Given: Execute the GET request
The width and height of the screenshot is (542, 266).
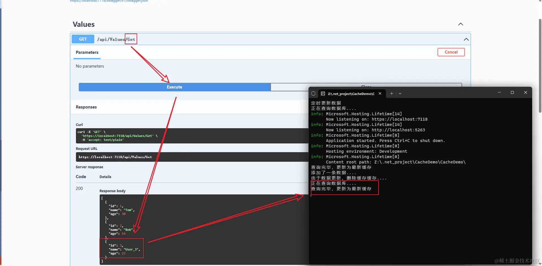Looking at the screenshot, I should [x=174, y=87].
